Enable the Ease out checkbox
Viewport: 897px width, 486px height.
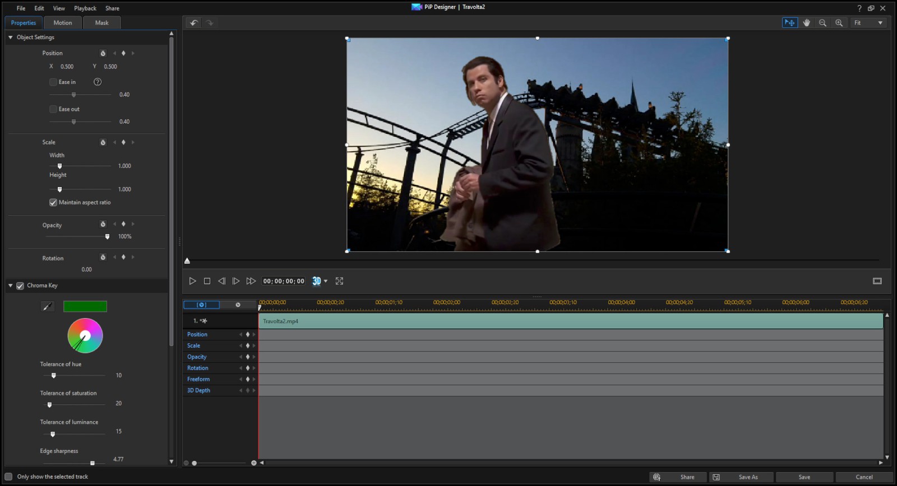pyautogui.click(x=53, y=109)
